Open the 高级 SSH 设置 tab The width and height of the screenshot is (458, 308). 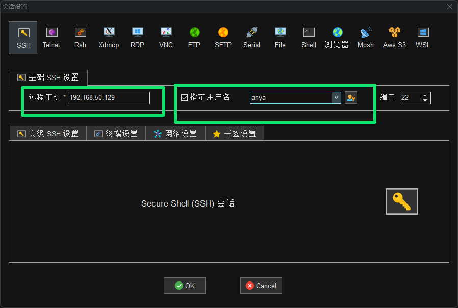coord(48,134)
